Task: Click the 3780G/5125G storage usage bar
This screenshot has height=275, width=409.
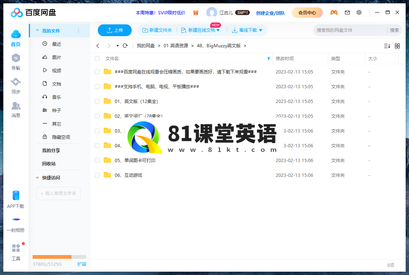Action: pyautogui.click(x=59, y=257)
